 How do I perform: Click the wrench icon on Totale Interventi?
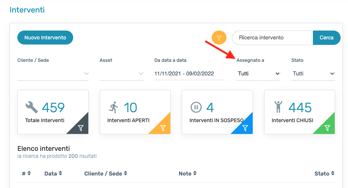(31, 107)
